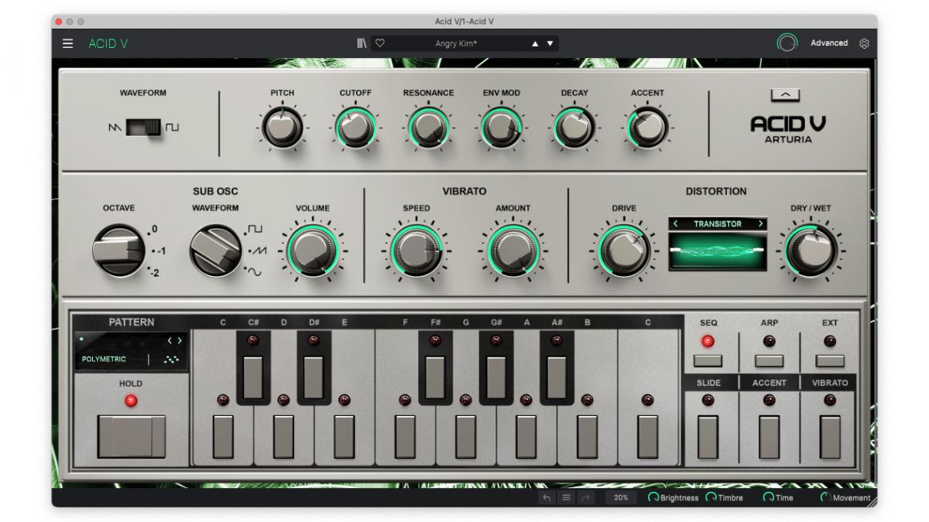The width and height of the screenshot is (929, 522).
Task: Open settings gear icon
Action: point(864,43)
